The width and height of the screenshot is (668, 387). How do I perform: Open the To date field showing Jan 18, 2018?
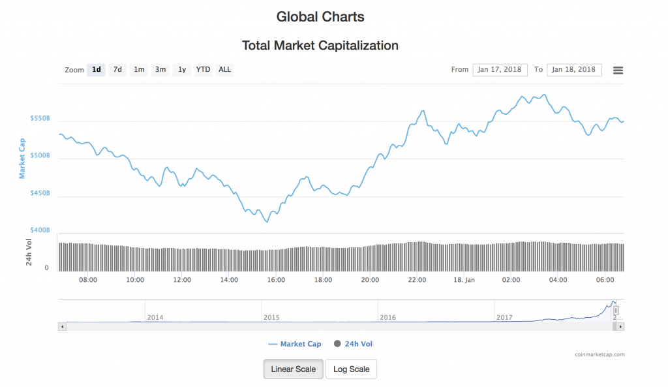click(x=574, y=69)
